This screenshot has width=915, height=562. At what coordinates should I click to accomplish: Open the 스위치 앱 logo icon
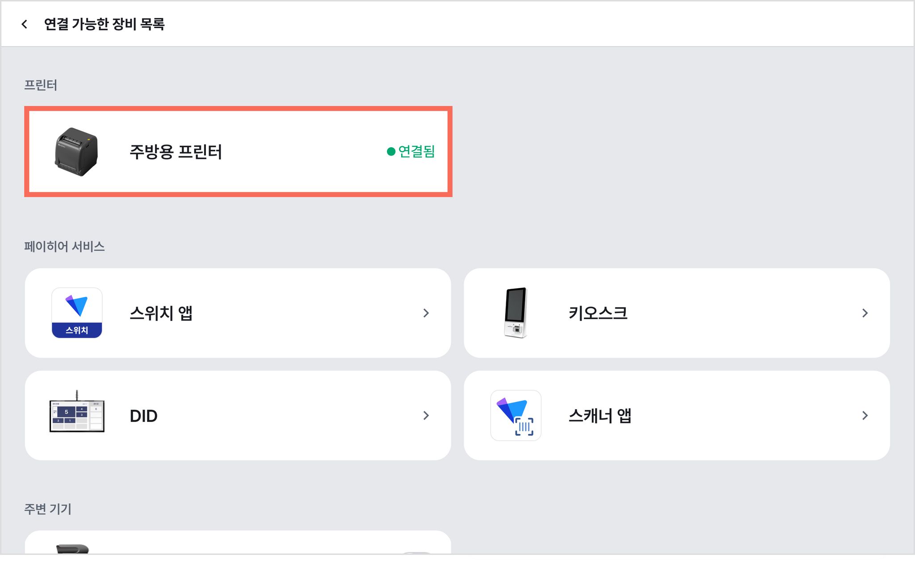click(x=77, y=313)
